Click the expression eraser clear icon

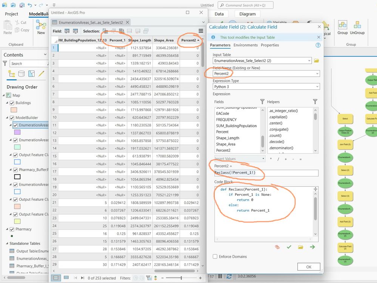coord(277,247)
